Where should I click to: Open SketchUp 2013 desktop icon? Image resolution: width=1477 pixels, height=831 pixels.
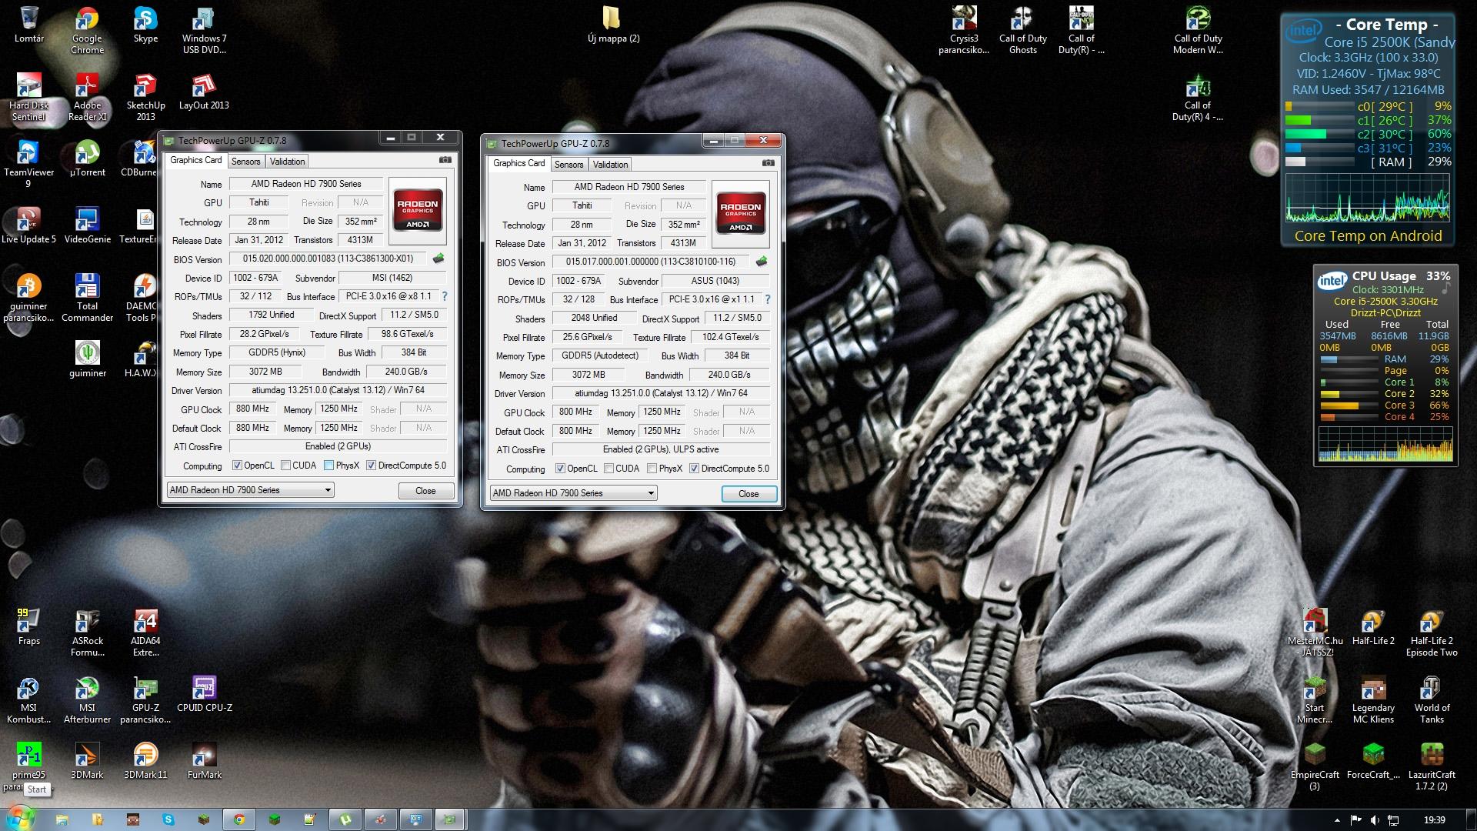click(145, 98)
